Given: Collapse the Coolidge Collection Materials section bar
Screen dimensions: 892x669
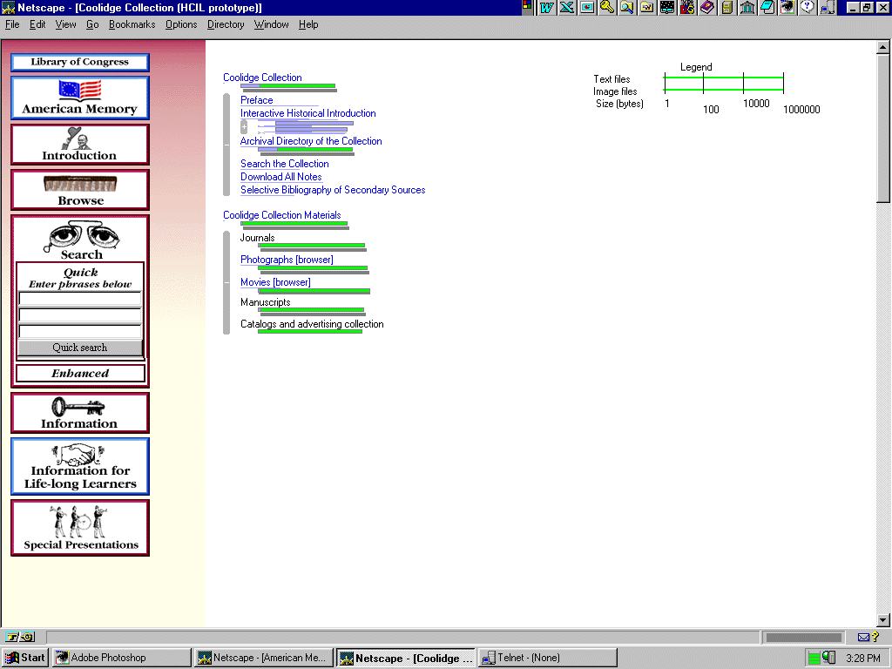Looking at the screenshot, I should (226, 281).
